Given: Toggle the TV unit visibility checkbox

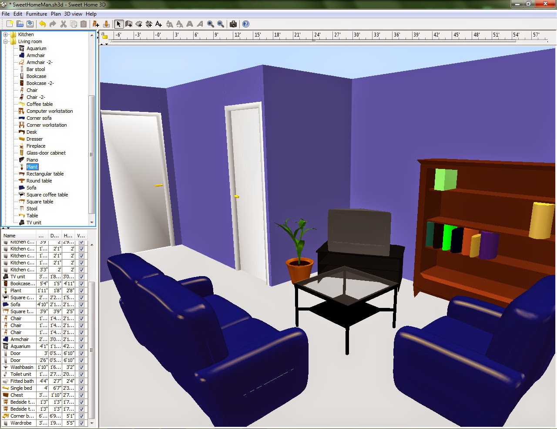Looking at the screenshot, I should click(81, 276).
